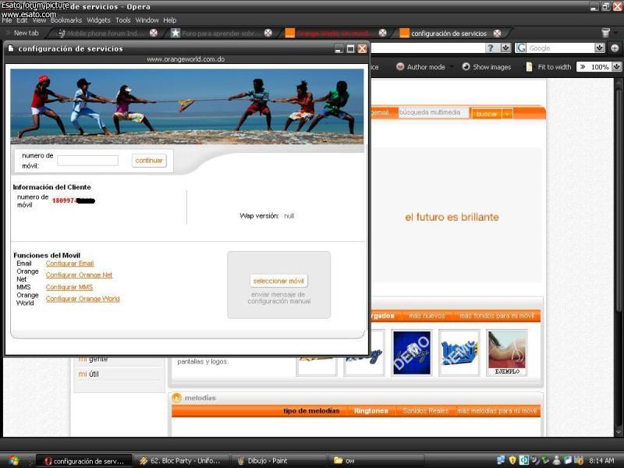Click the round button beside Google search
The image size is (624, 468).
[615, 48]
